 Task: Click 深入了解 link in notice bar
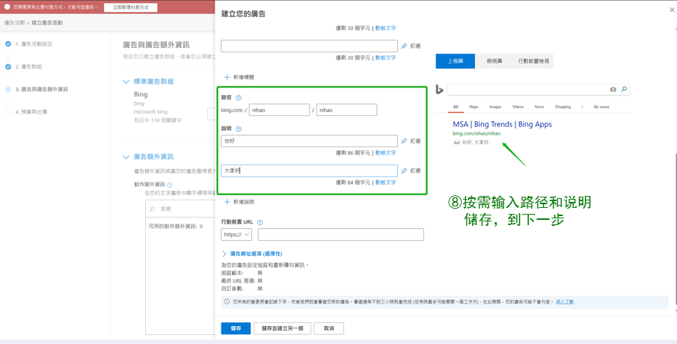(x=565, y=301)
